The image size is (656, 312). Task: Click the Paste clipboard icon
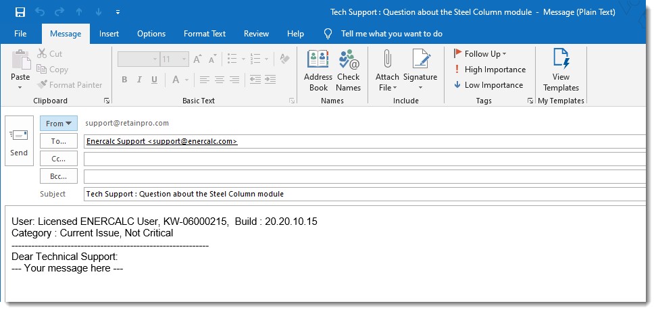pyautogui.click(x=20, y=60)
